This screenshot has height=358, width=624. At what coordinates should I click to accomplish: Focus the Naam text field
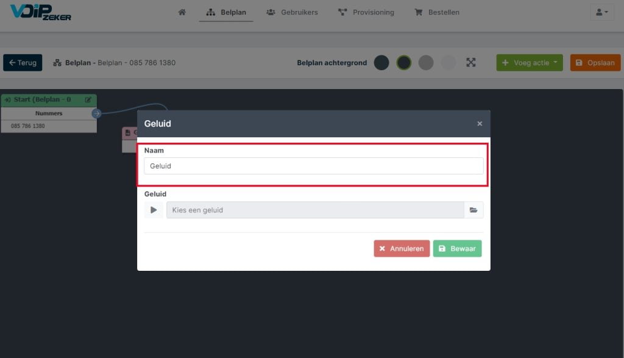click(314, 166)
